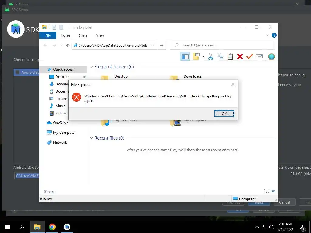Select Desktop in the navigation pane
The image size is (311, 233).
pyautogui.click(x=62, y=77)
